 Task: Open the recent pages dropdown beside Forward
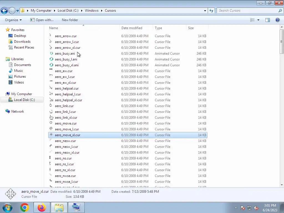pos(17,11)
